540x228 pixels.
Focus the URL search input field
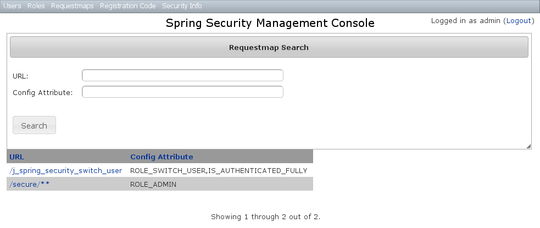pyautogui.click(x=182, y=75)
